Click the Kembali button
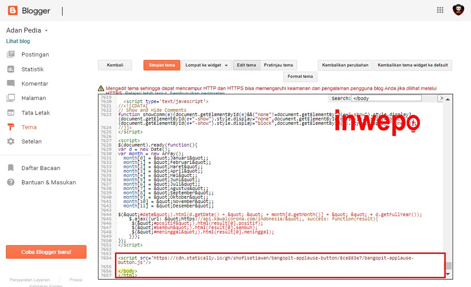This screenshot has height=287, width=471. click(x=115, y=65)
